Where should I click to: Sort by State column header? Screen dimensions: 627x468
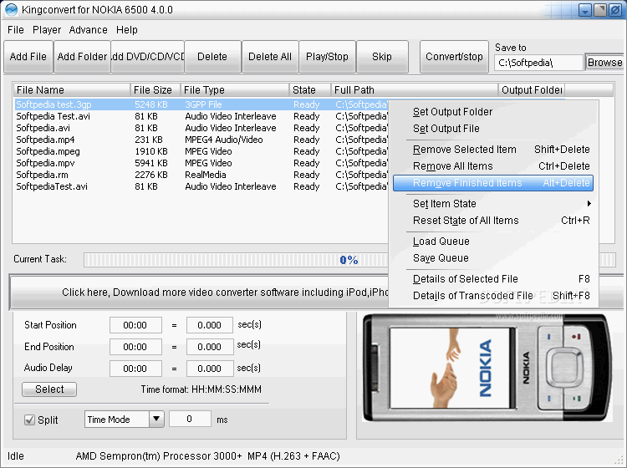[310, 90]
